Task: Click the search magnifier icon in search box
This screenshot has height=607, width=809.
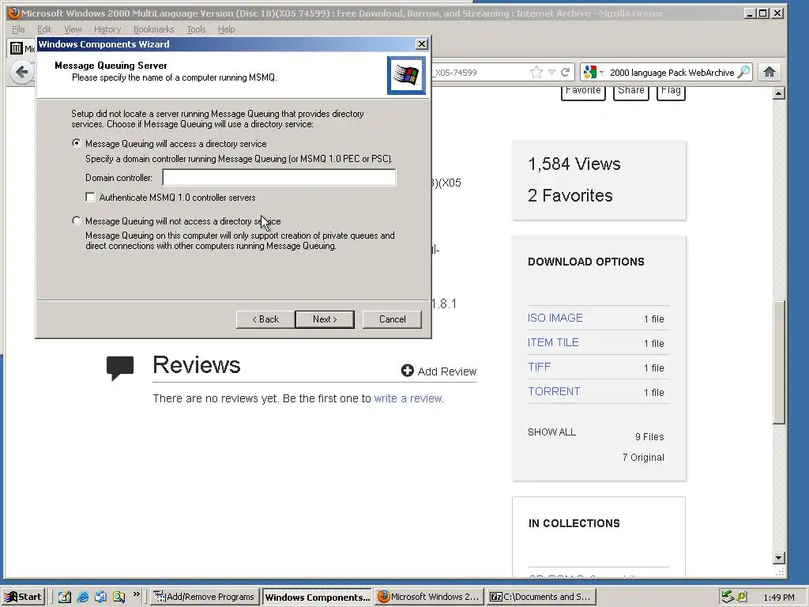Action: tap(743, 72)
